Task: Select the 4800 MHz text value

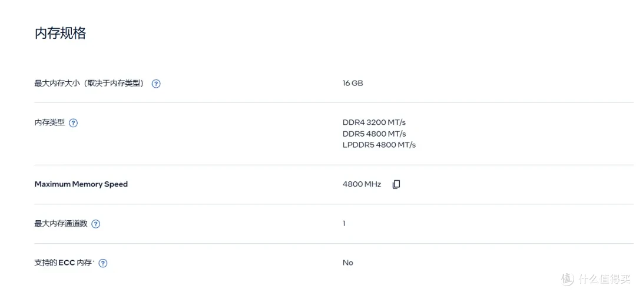Action: click(x=362, y=184)
